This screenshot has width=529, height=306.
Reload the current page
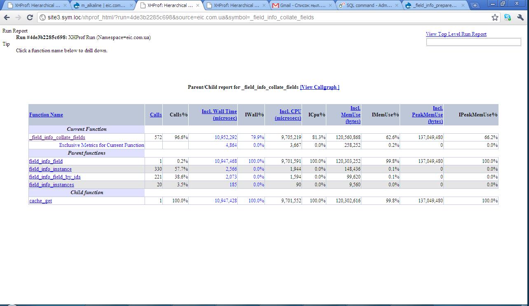(30, 17)
